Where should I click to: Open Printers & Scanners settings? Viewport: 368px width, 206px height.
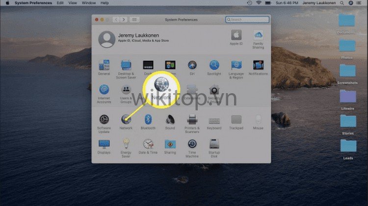click(192, 119)
